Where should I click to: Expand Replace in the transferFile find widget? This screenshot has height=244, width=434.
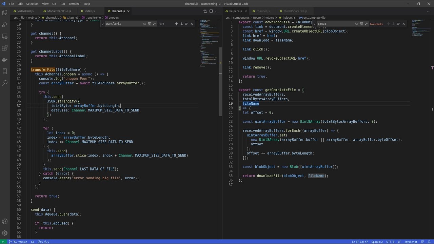103,24
